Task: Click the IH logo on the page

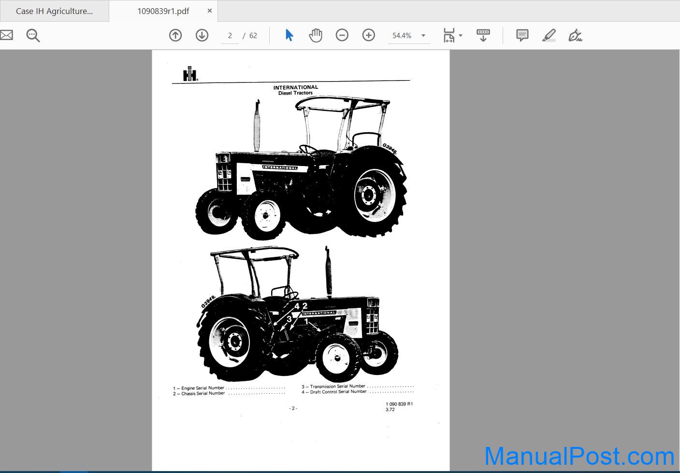Action: [190, 74]
